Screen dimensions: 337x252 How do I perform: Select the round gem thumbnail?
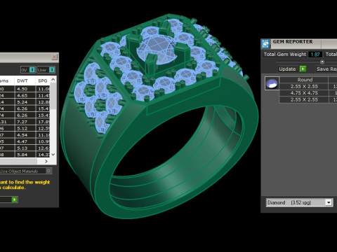click(x=272, y=83)
